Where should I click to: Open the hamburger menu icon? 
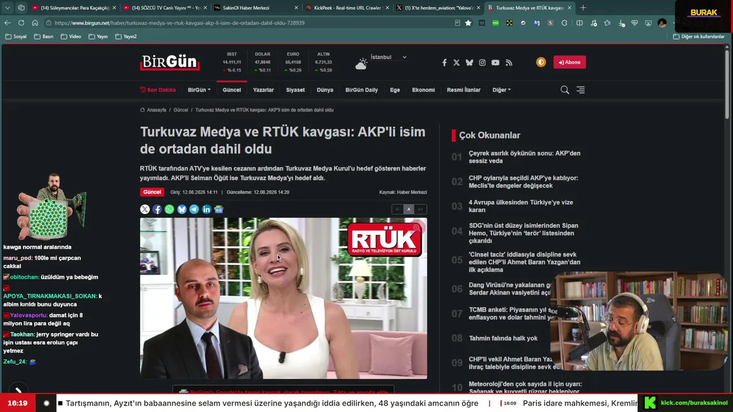(x=581, y=90)
